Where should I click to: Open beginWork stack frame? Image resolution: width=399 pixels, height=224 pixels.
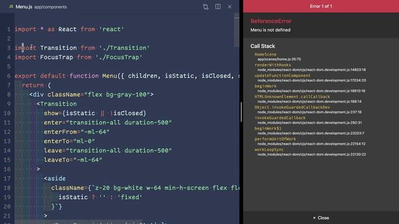[x=266, y=86]
